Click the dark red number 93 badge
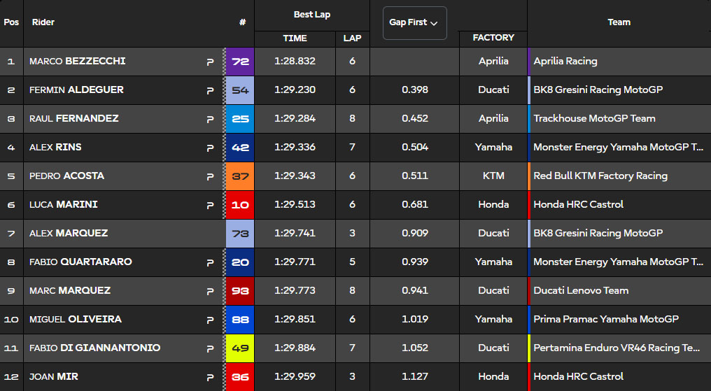Image resolution: width=711 pixels, height=391 pixels. [x=240, y=291]
